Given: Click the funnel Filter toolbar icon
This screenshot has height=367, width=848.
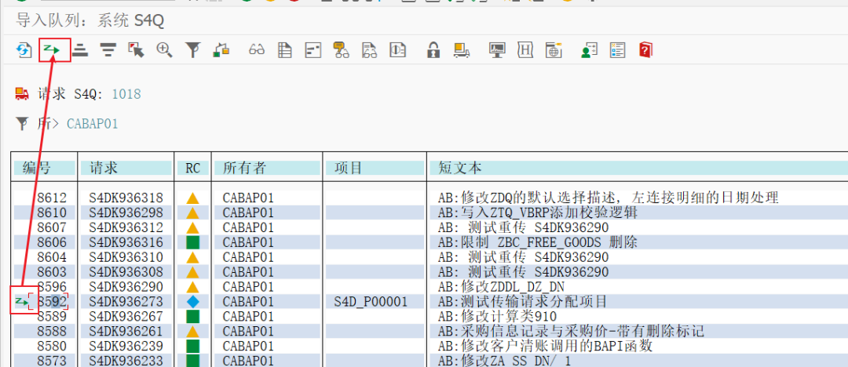Looking at the screenshot, I should click(192, 50).
